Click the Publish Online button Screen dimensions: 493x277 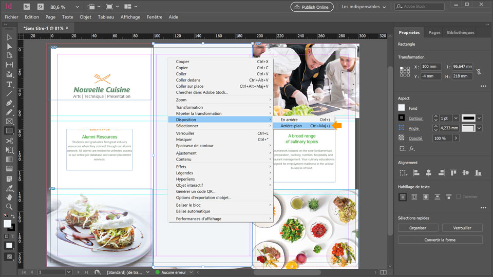click(x=312, y=7)
